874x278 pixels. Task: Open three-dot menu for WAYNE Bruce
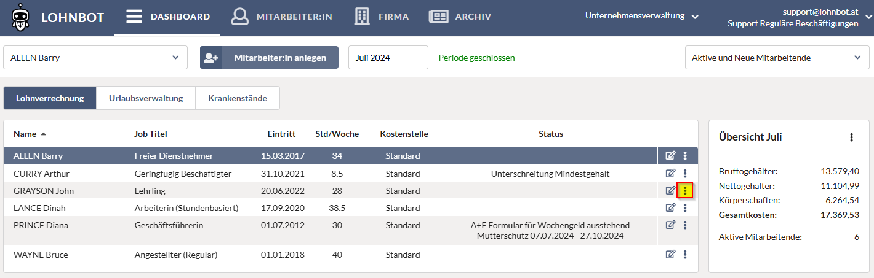685,255
